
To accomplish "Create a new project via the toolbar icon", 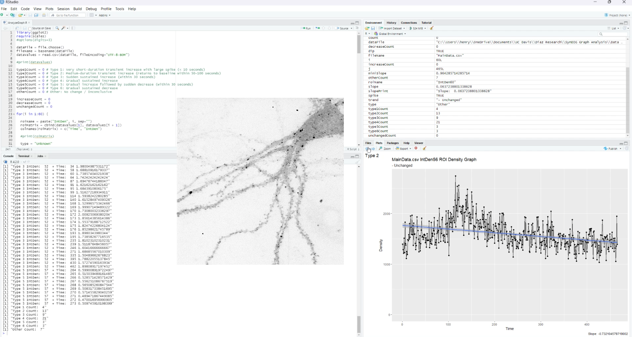I will (x=13, y=15).
